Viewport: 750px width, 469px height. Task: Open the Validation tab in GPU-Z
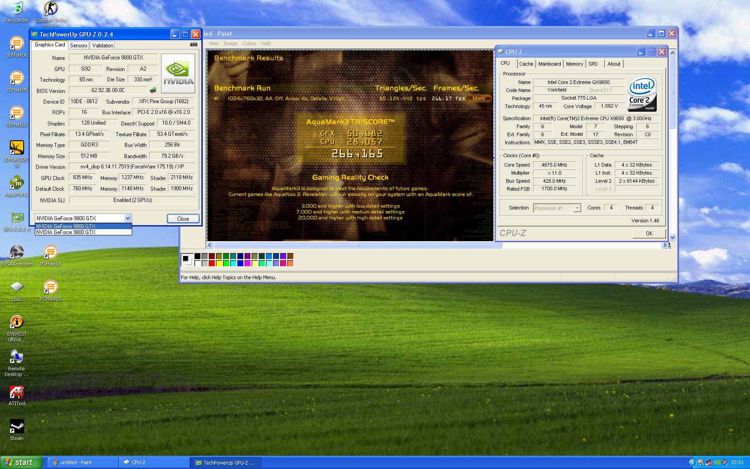pos(103,46)
